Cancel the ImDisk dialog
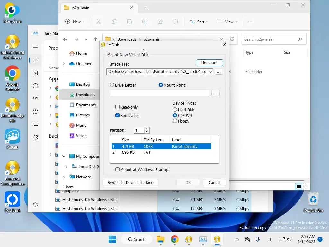Screen dimensions: 329x247 214,183
